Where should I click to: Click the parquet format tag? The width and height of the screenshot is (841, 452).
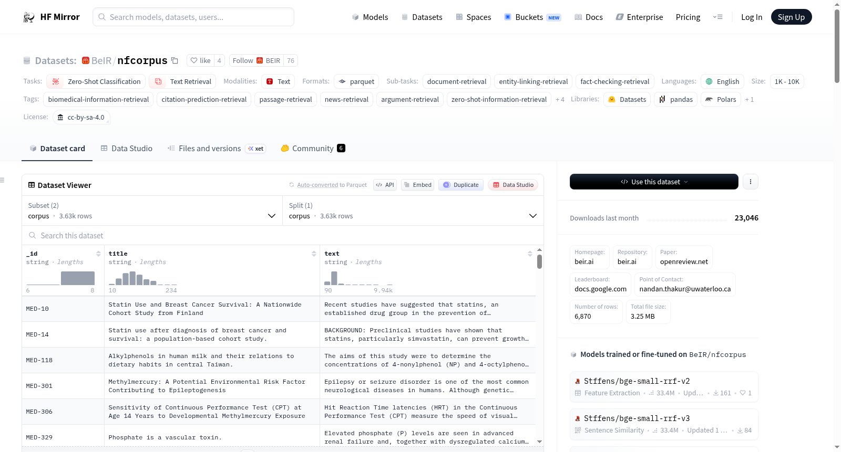356,82
